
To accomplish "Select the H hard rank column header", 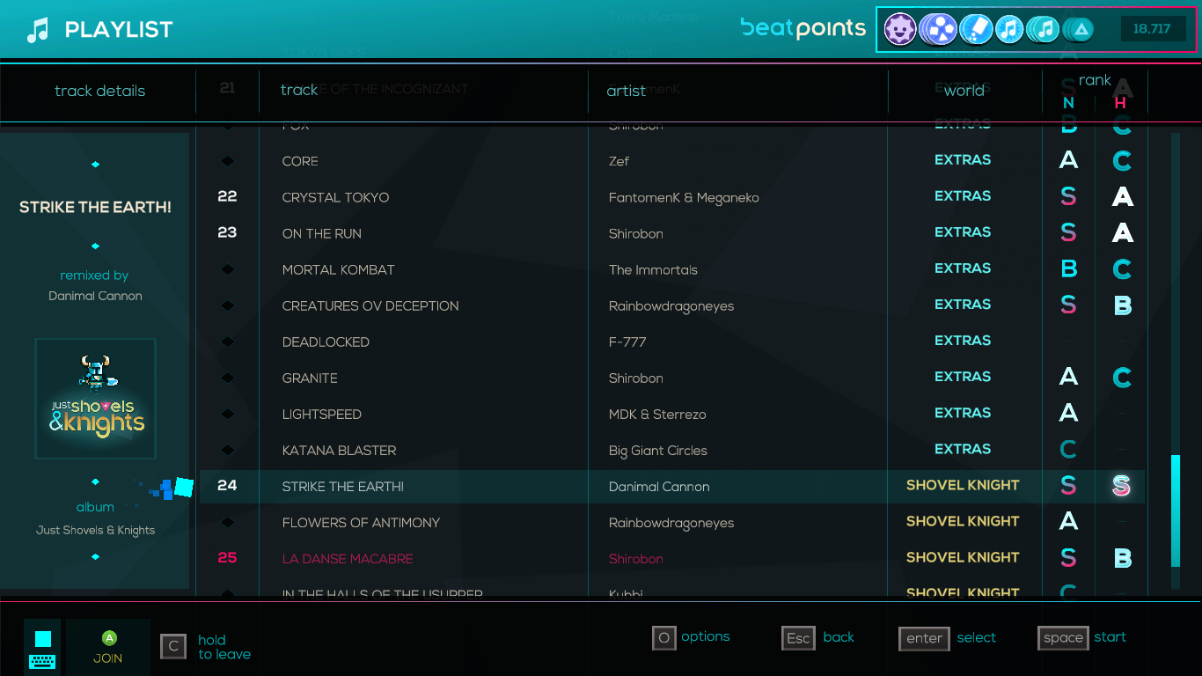I will (1120, 103).
